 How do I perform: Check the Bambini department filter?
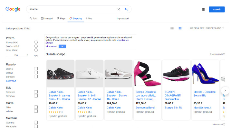[36, 76]
